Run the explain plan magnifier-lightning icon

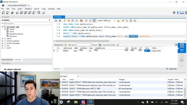coord(73,21)
